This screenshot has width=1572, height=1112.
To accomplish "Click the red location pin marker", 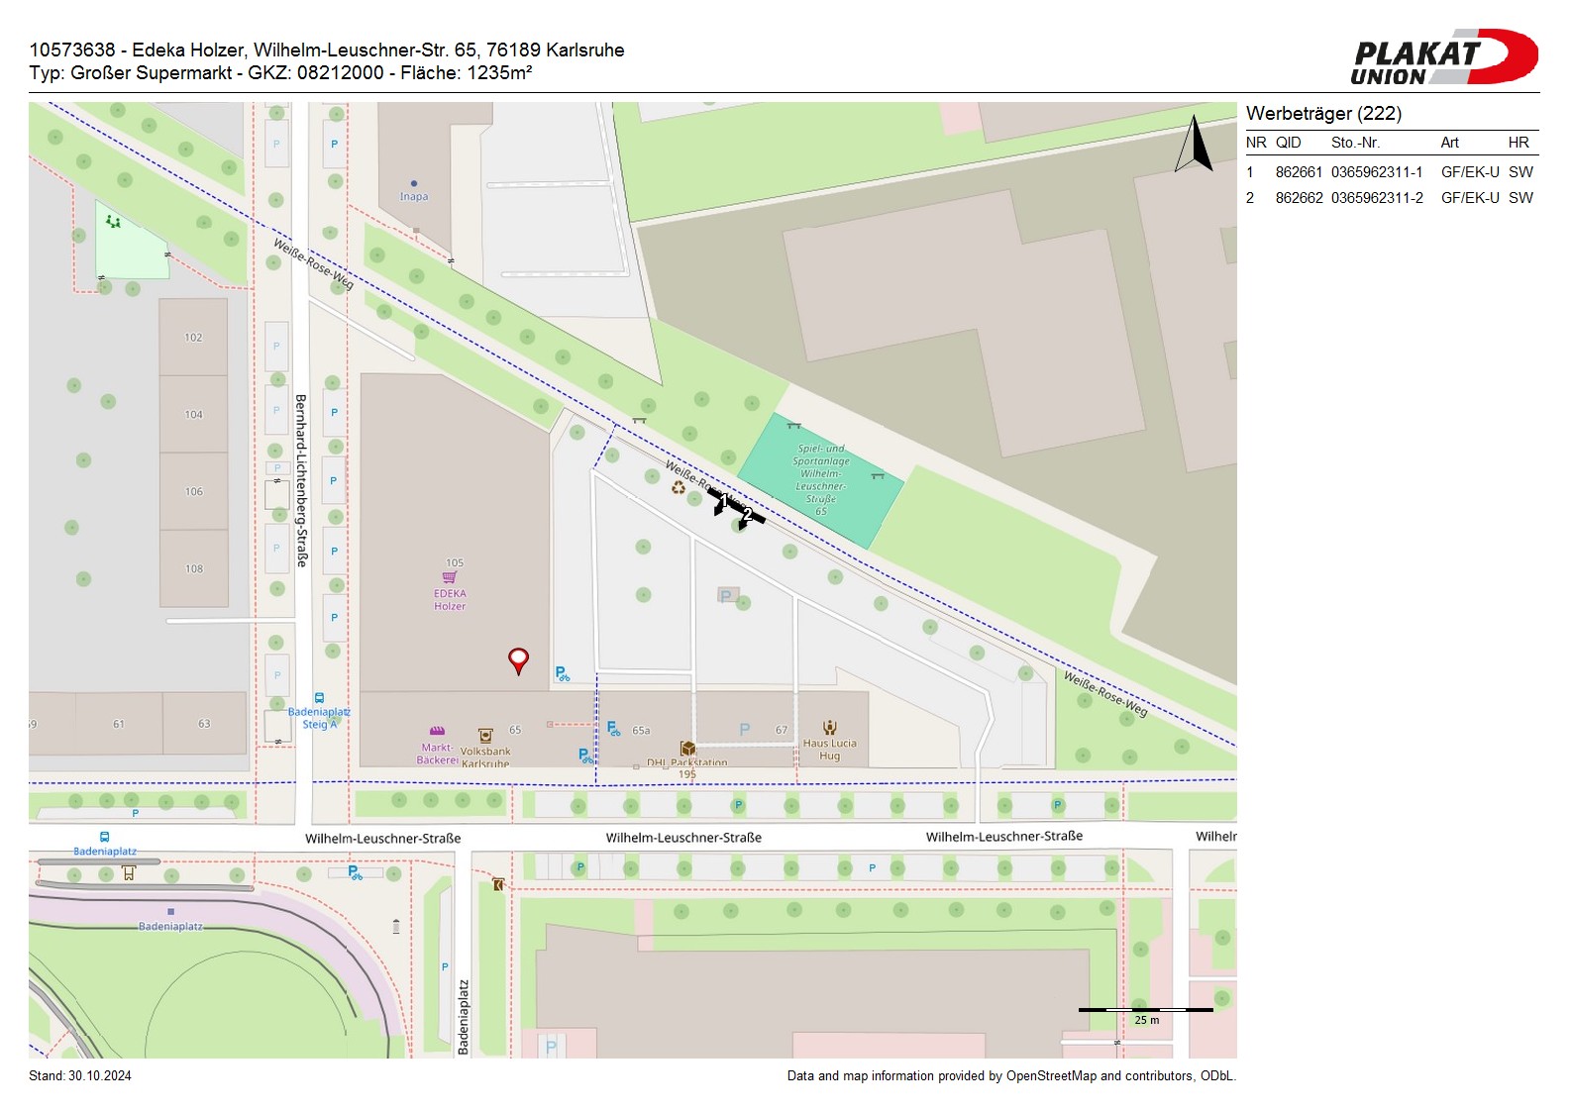I will (x=518, y=659).
